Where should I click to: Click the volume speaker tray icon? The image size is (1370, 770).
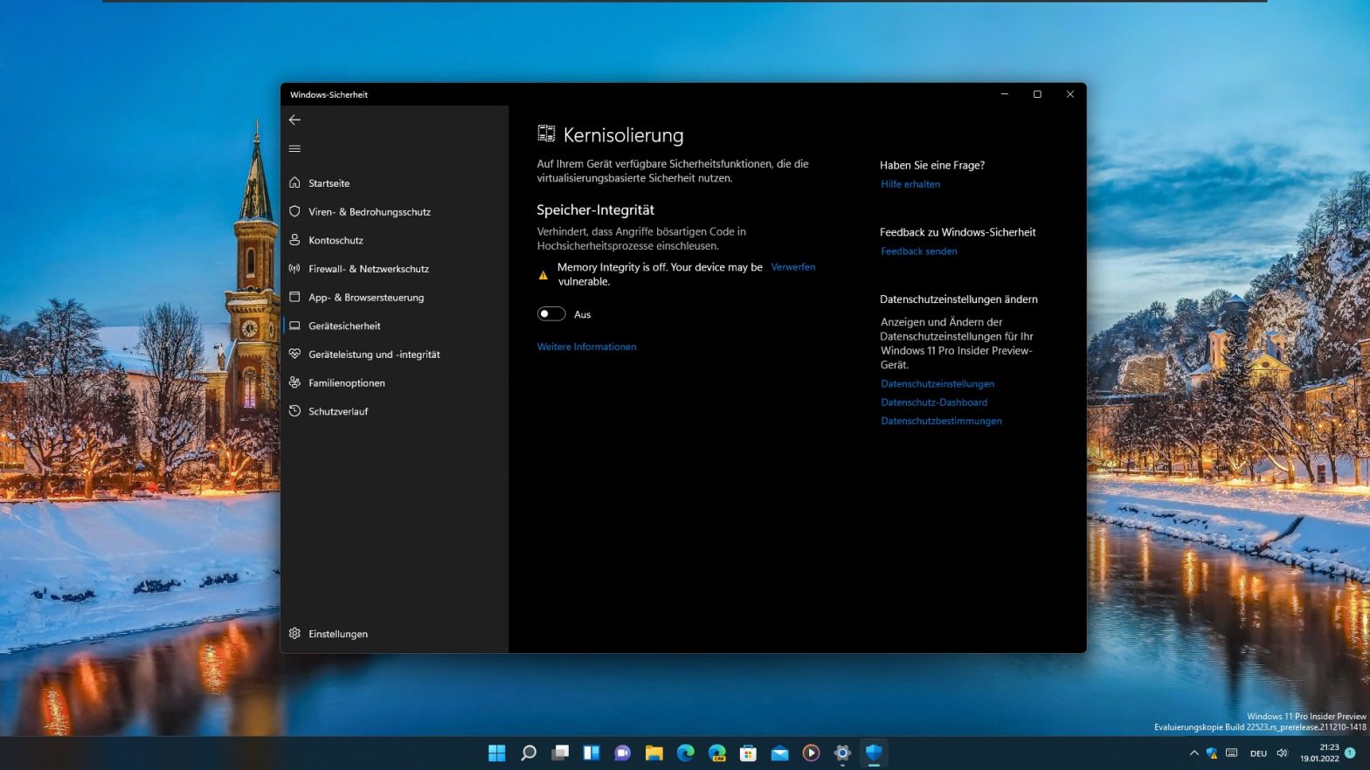click(1282, 753)
